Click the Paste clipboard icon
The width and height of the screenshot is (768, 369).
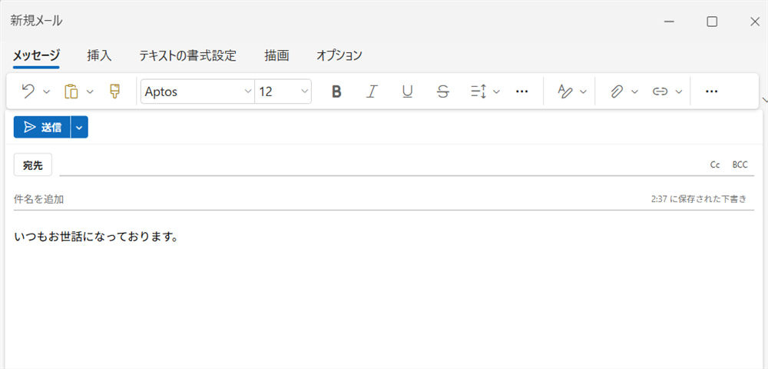tap(71, 91)
